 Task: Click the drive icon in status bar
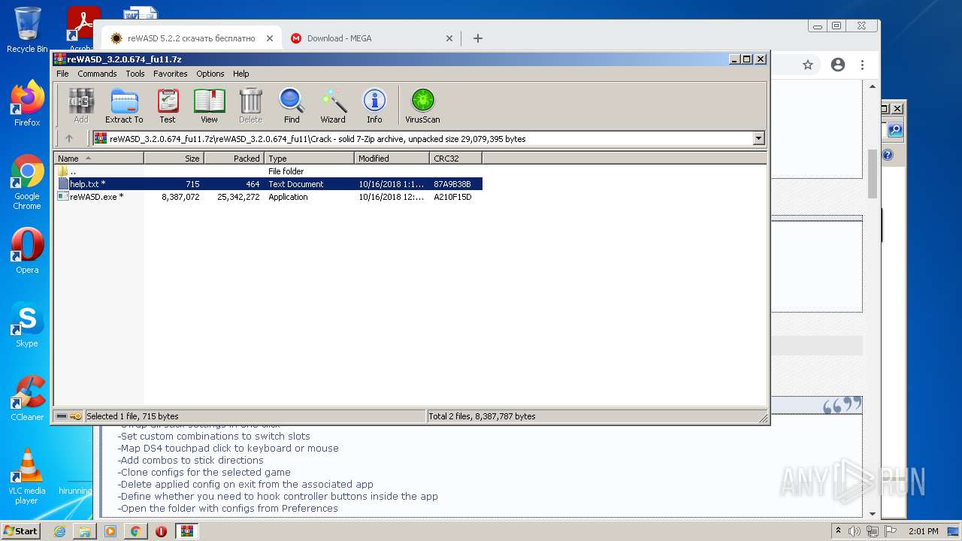(62, 416)
